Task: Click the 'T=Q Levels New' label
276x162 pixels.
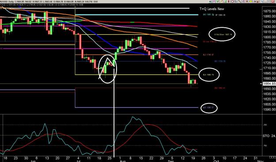Action: pos(212,9)
